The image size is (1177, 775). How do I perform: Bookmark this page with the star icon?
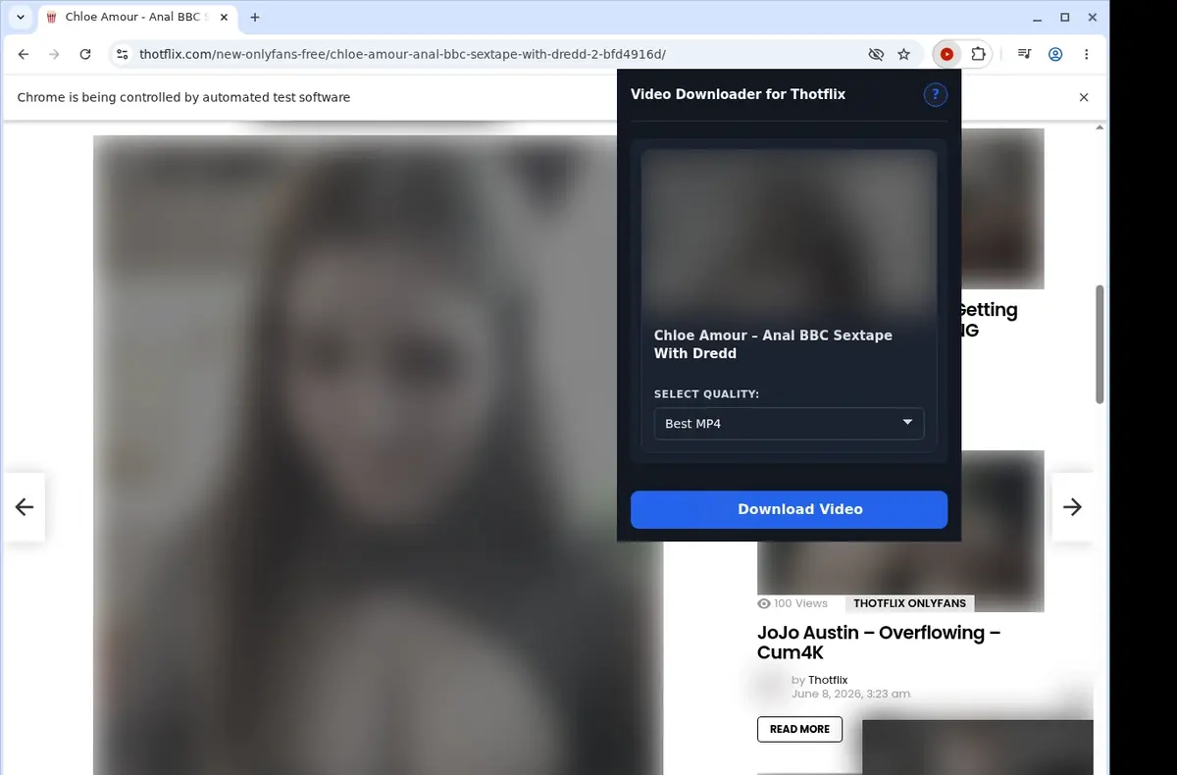[x=904, y=55]
